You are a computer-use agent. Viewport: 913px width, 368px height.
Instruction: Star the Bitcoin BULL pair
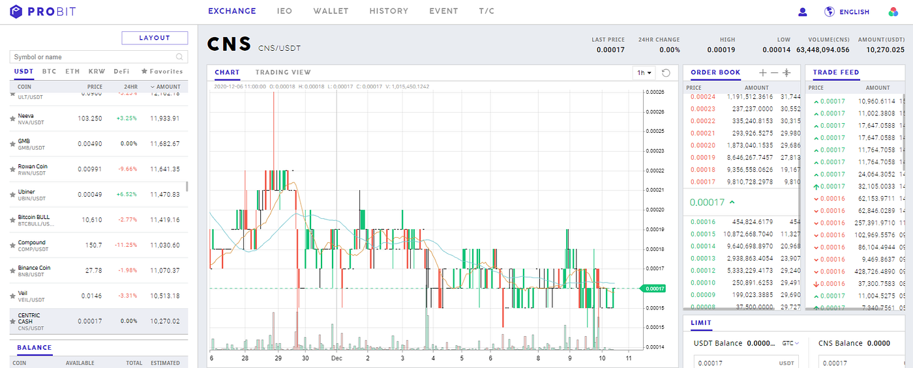(12, 220)
